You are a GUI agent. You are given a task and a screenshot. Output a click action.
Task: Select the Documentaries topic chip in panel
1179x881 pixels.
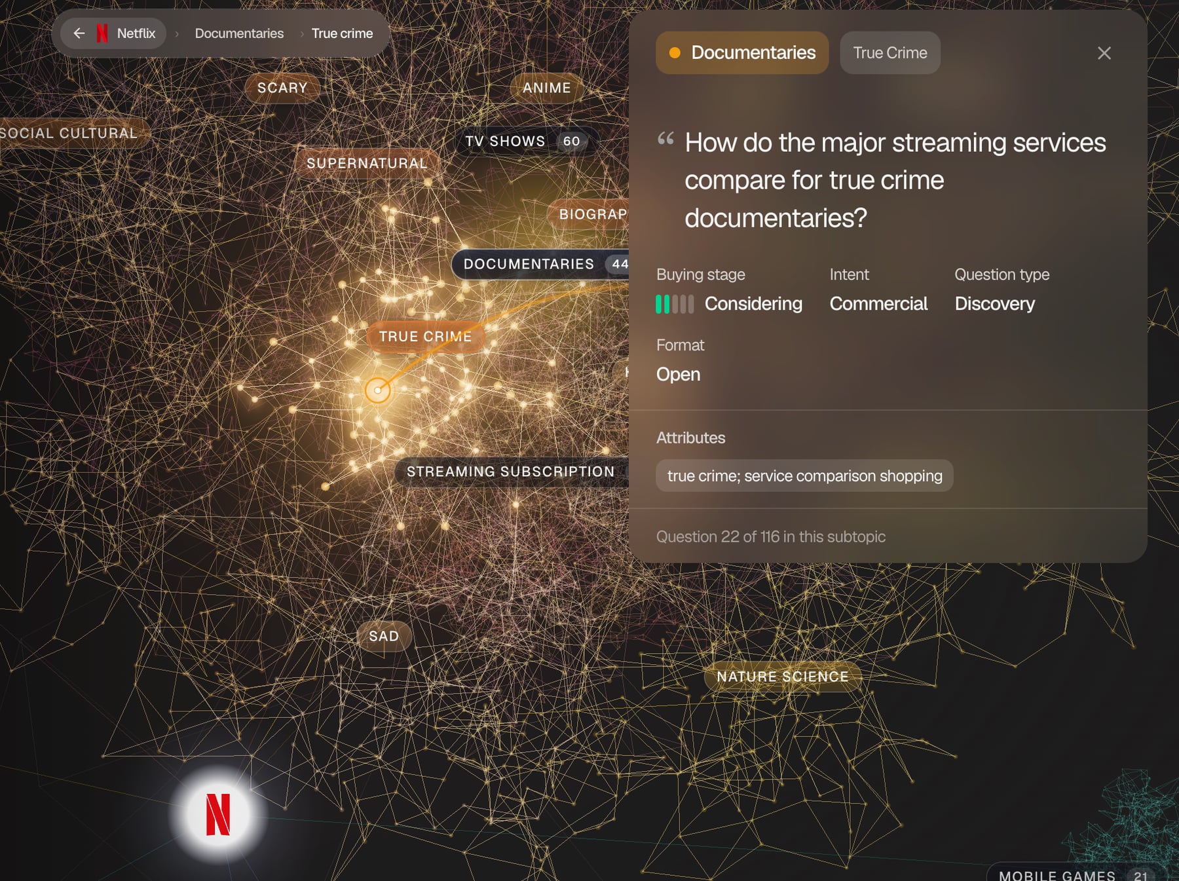pyautogui.click(x=742, y=52)
